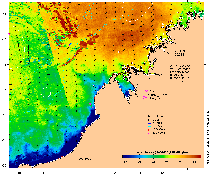Image resolution: width=211 pixels, height=175 pixels.
Task: Click the magenta drifters arrowhead legend symbol
Action: tap(145, 97)
